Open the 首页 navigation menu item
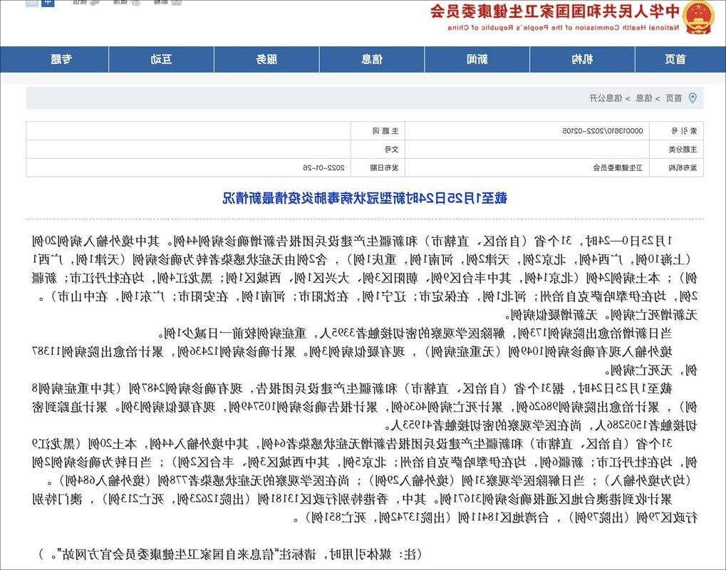Screen dimensions: 726x570 [x=675, y=60]
